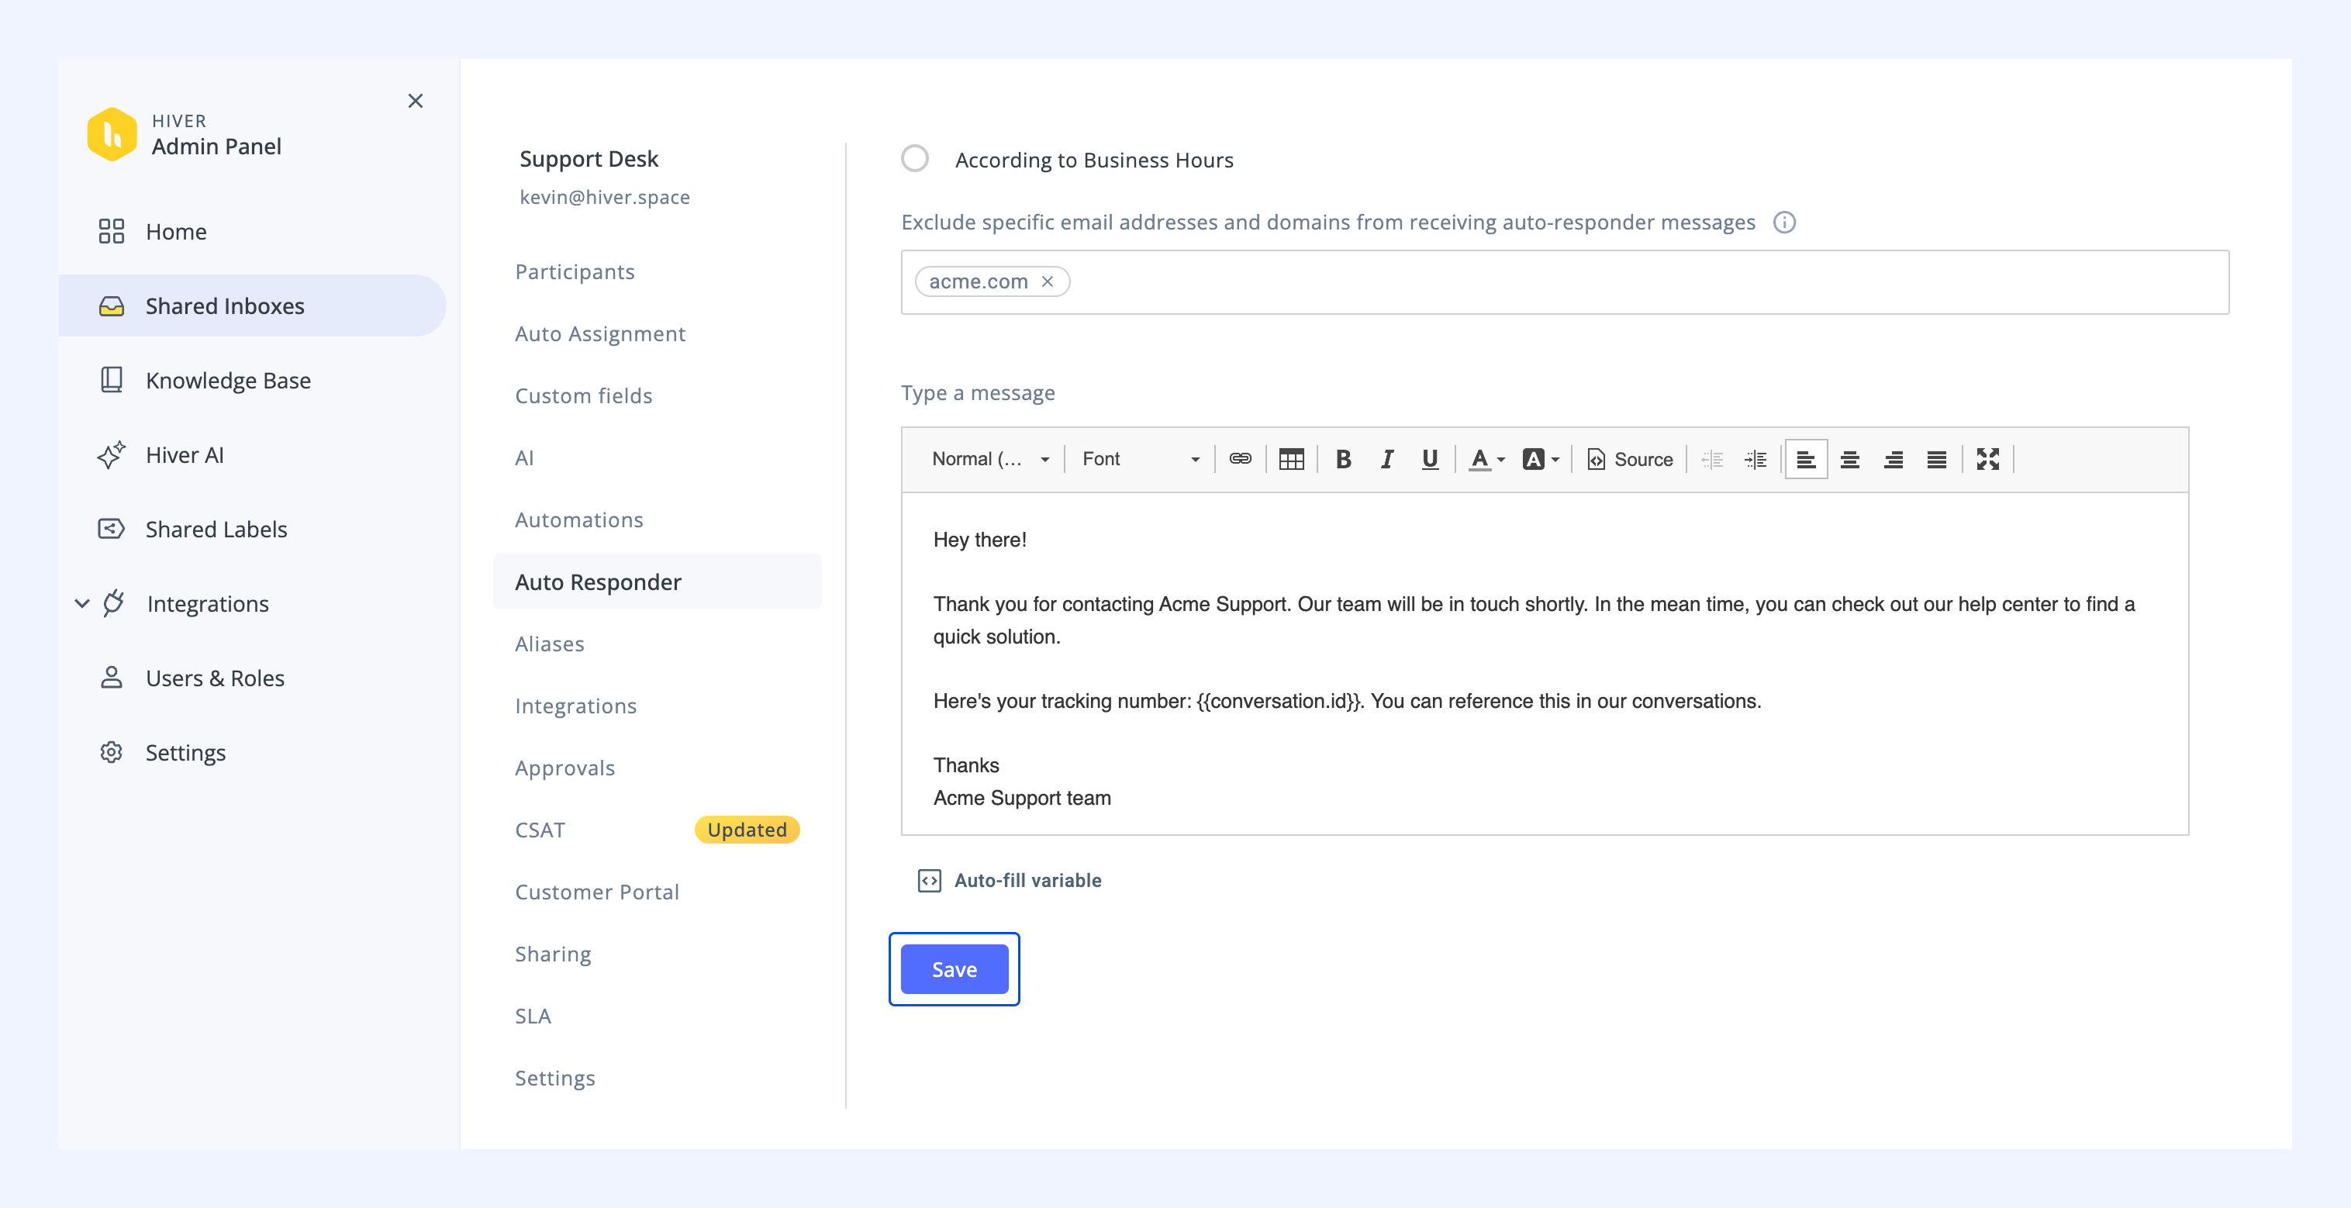Open the Aliases tab
The height and width of the screenshot is (1208, 2351).
click(550, 644)
